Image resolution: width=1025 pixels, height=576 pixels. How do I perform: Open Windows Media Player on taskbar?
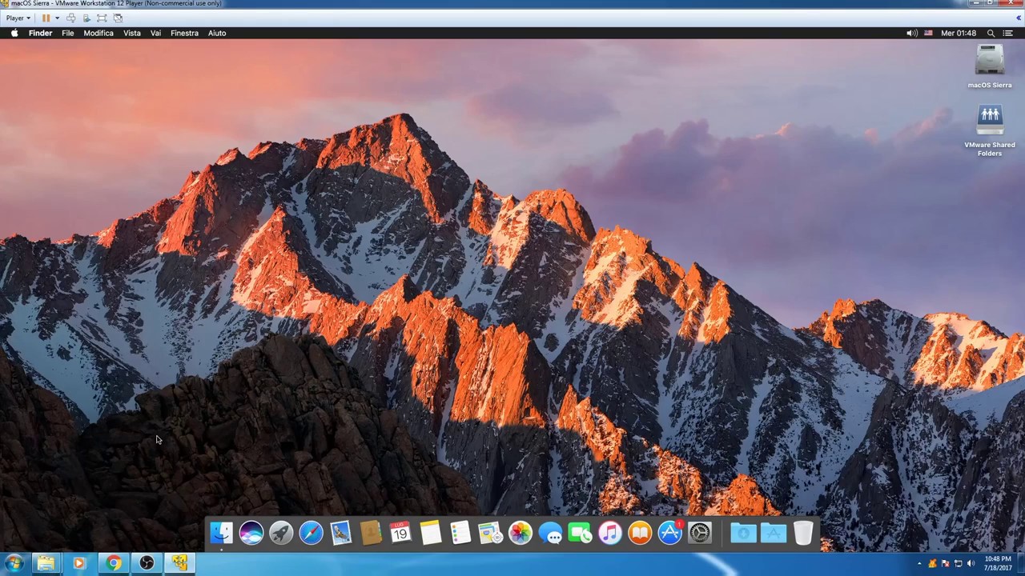pos(78,563)
